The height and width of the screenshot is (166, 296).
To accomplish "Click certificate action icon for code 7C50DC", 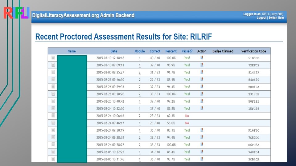I will (202, 137).
